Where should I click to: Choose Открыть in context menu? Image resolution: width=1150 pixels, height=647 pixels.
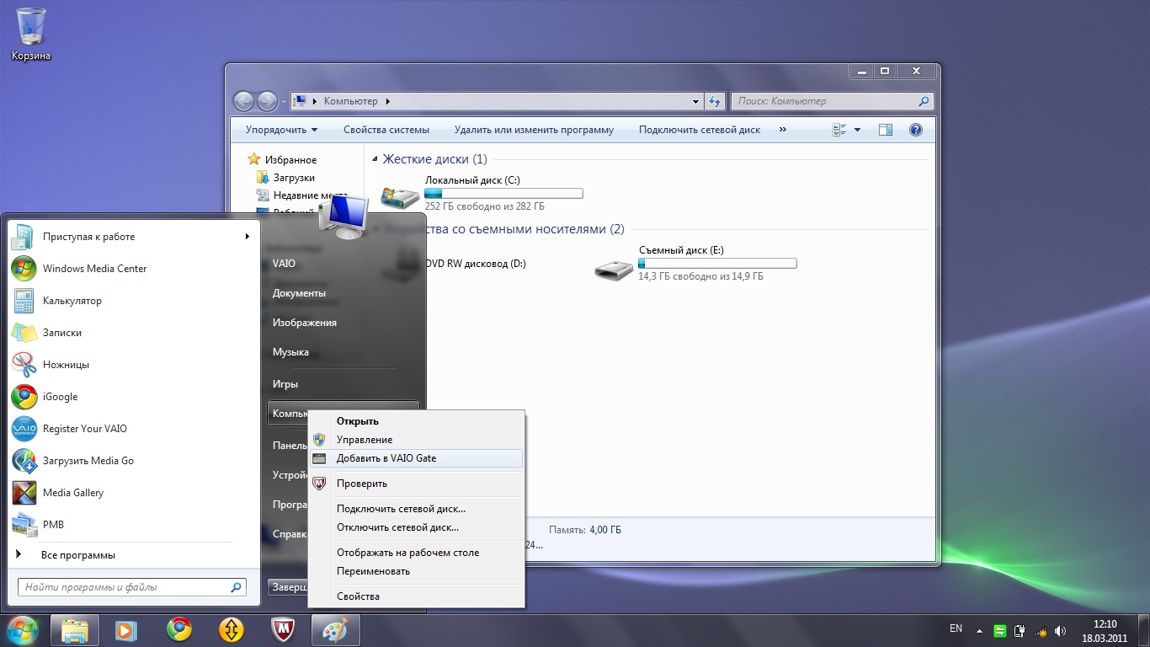416,421
